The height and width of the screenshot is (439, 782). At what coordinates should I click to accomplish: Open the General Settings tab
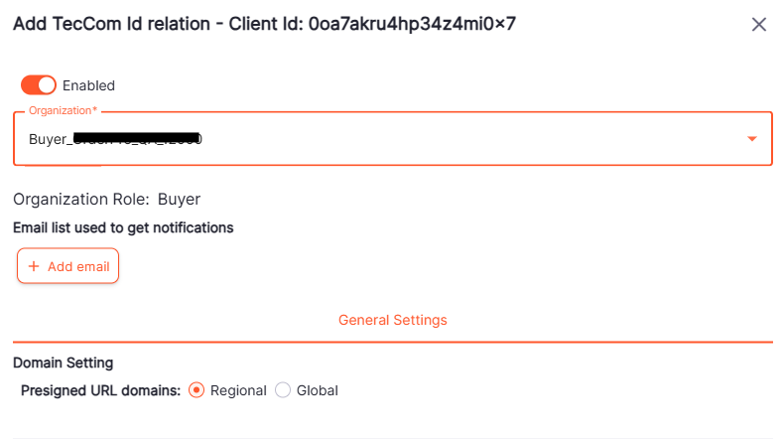click(x=392, y=320)
